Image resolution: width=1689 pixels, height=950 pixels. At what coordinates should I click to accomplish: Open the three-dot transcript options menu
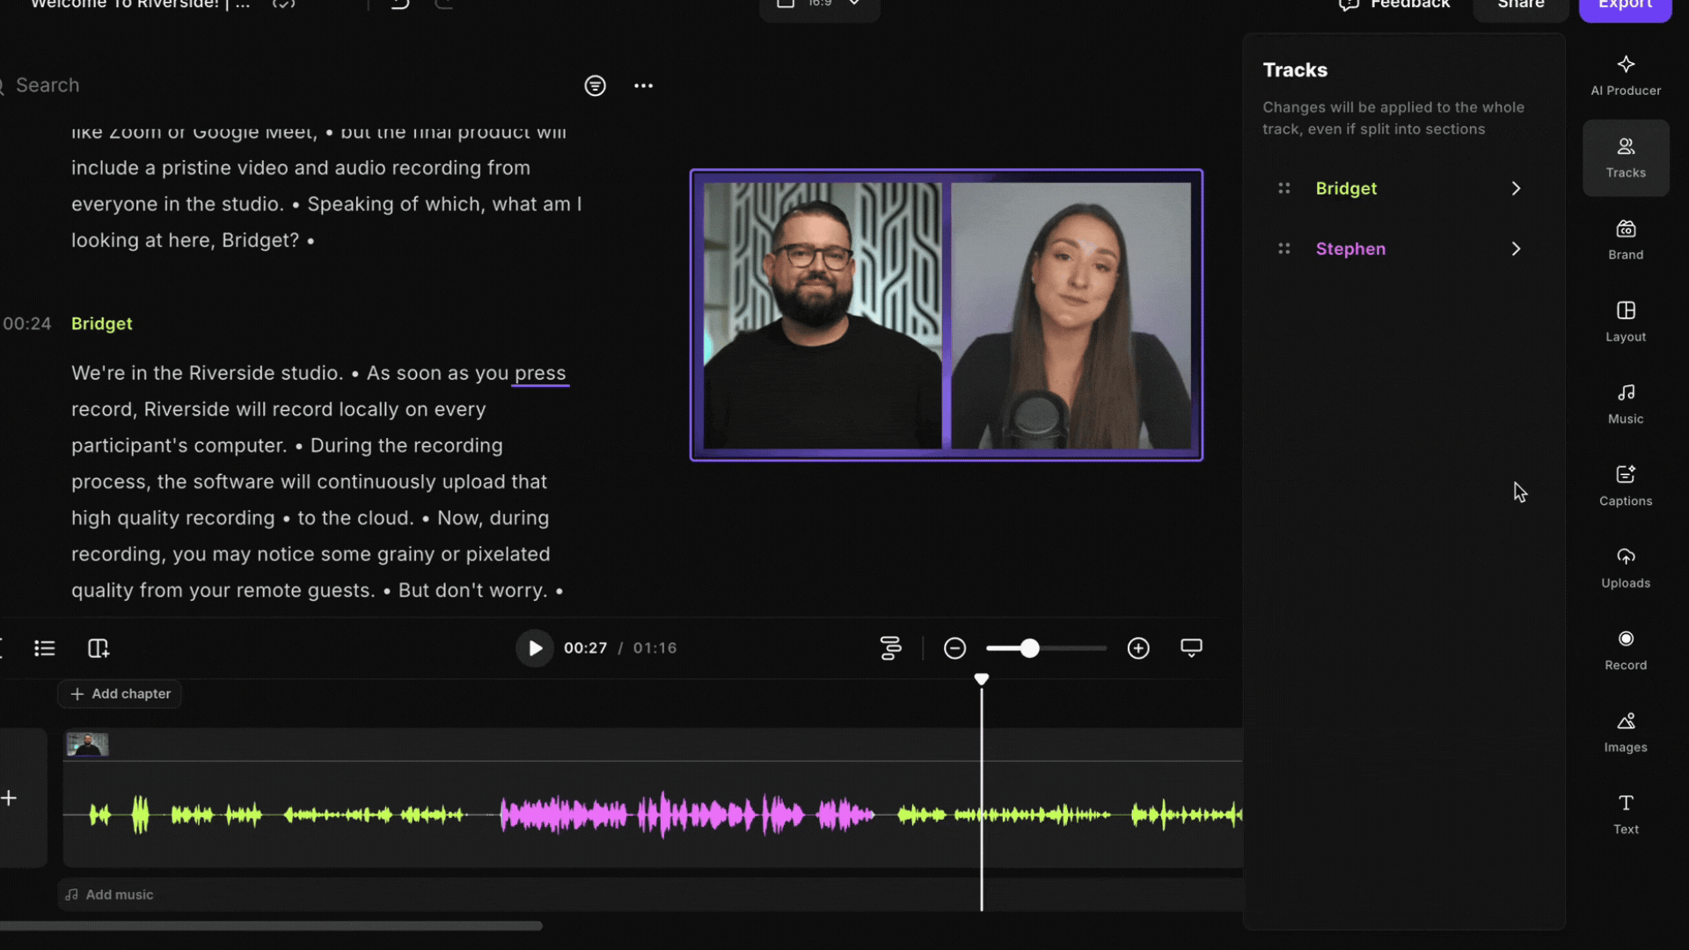pyautogui.click(x=643, y=85)
